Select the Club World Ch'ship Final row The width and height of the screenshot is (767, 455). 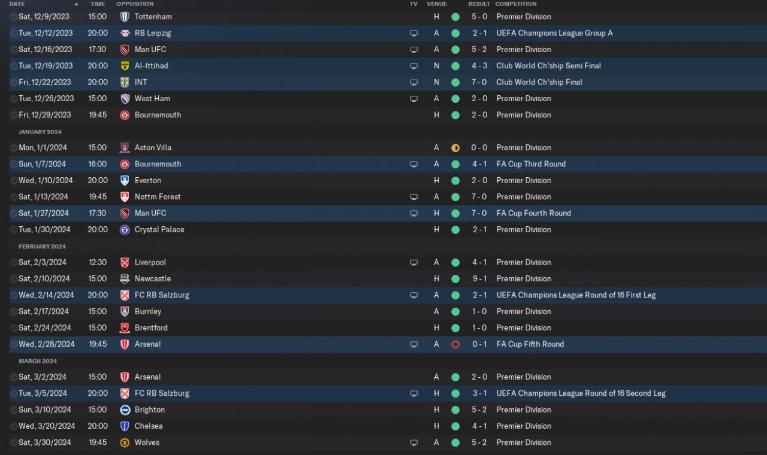383,82
